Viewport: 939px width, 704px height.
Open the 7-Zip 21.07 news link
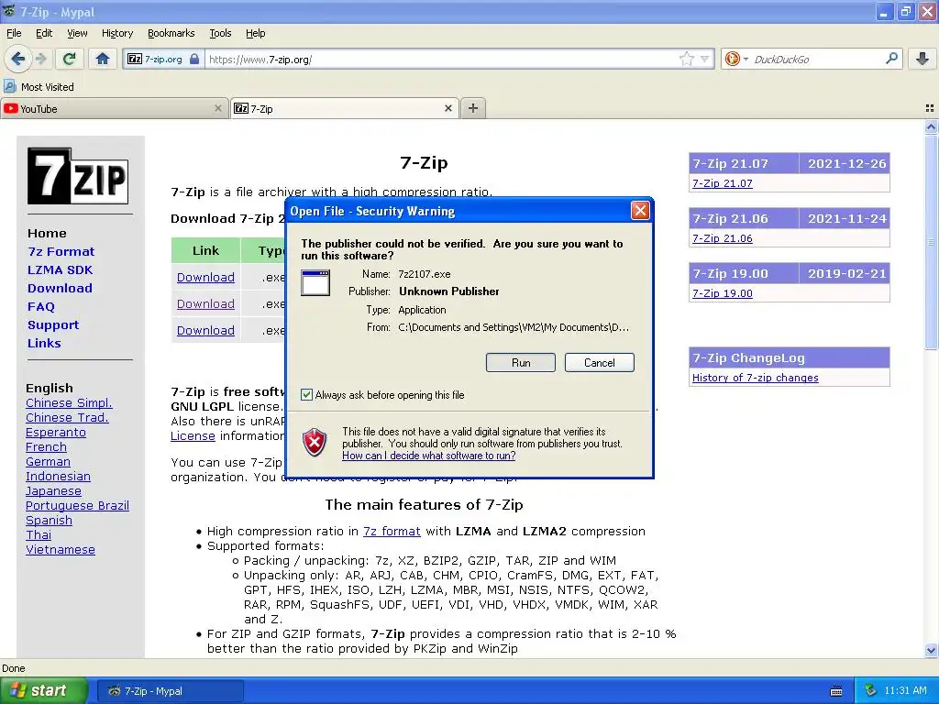point(723,183)
